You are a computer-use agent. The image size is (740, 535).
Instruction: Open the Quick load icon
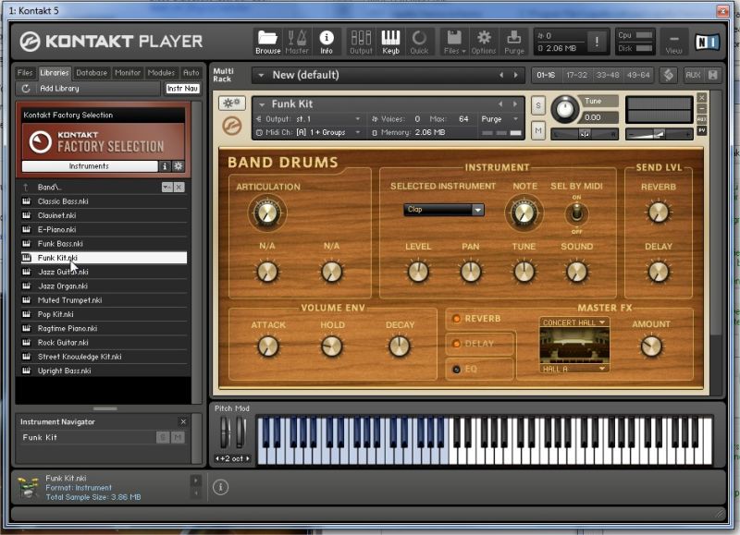[419, 41]
